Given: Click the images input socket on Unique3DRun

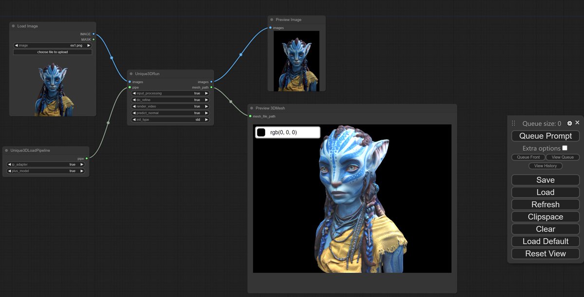Looking at the screenshot, I should point(129,82).
